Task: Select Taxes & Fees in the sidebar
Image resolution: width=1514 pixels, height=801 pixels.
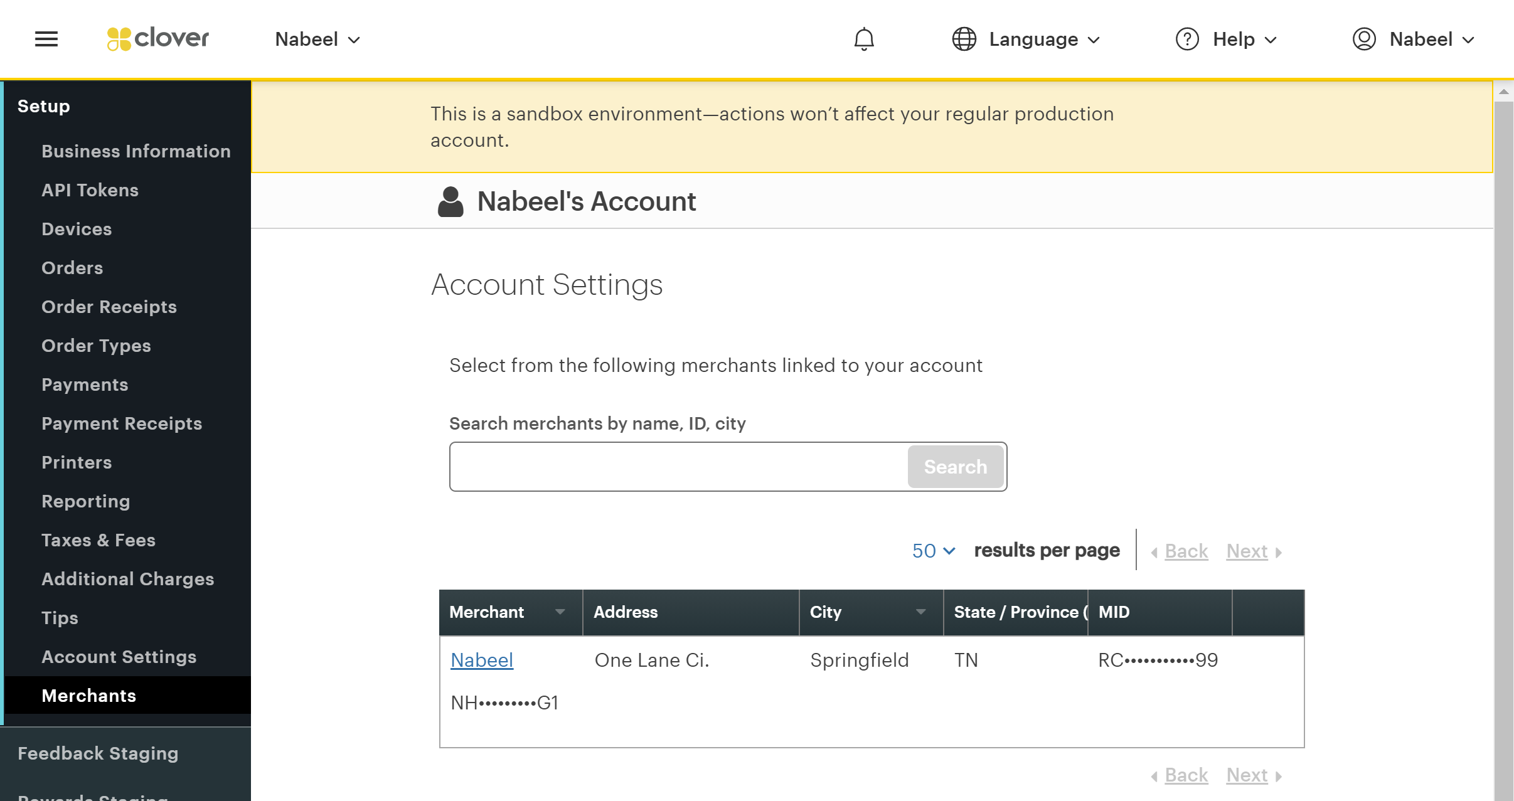Action: click(x=98, y=540)
